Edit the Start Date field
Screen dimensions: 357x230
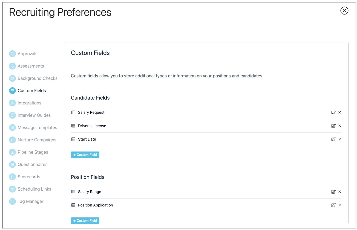point(333,139)
